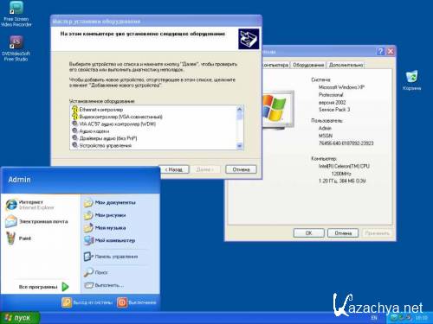Open DVDVideoSoft Free Studio desktop icon
The width and height of the screenshot is (433, 324).
pyautogui.click(x=16, y=48)
